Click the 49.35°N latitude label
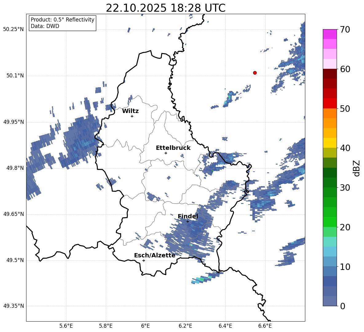This screenshot has height=332, width=364. 14,306
